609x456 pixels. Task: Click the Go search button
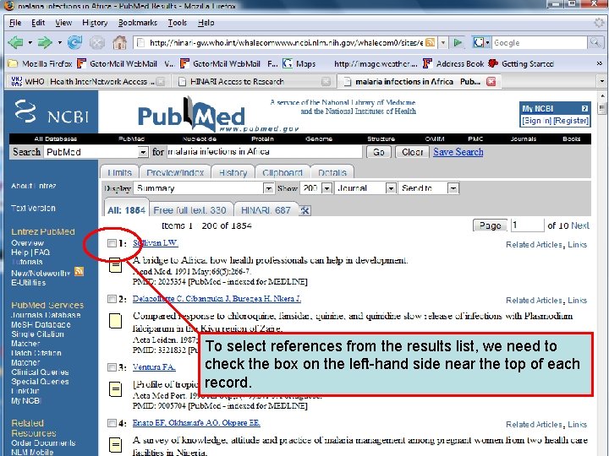coord(379,152)
